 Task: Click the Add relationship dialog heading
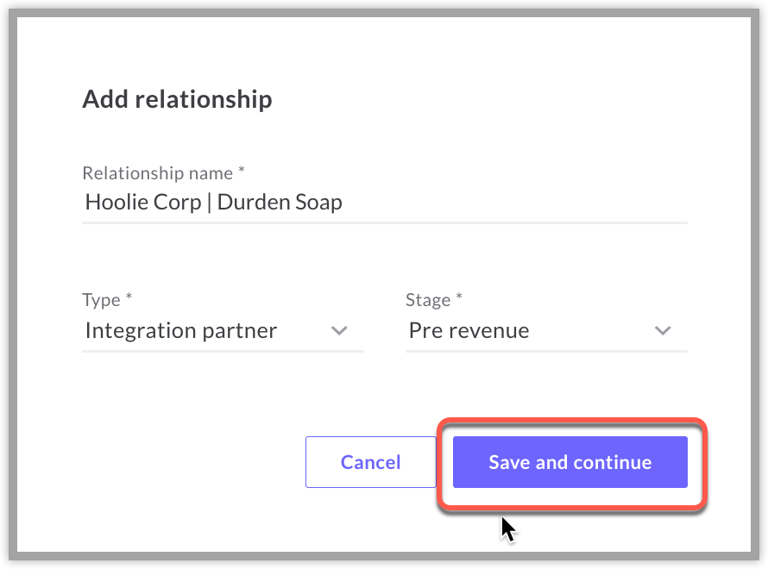tap(177, 99)
